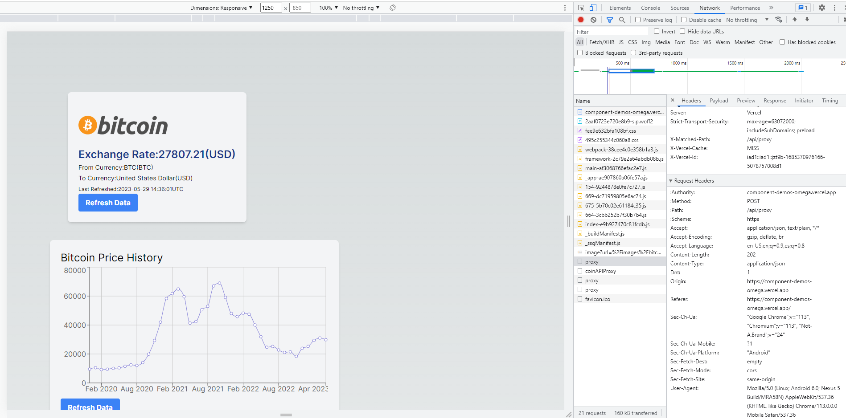
Task: Close the request details pane
Action: pyautogui.click(x=673, y=100)
